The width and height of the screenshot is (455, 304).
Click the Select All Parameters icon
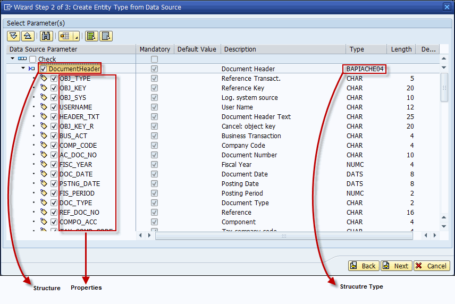[x=91, y=36]
